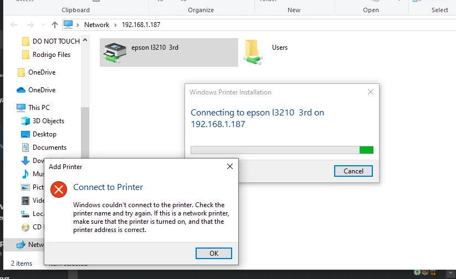Click OK in the Add Printer dialog

click(214, 253)
